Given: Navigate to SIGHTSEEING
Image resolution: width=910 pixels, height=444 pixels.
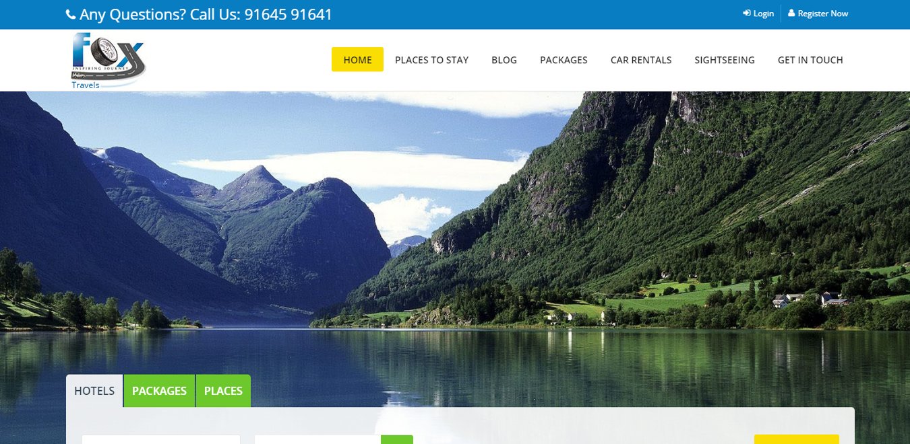Looking at the screenshot, I should coord(725,59).
